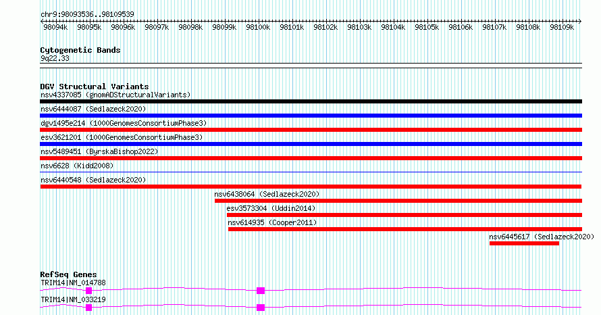This screenshot has width=601, height=315.
Task: Click the 98102k ruler tick label
Action: pyautogui.click(x=325, y=27)
